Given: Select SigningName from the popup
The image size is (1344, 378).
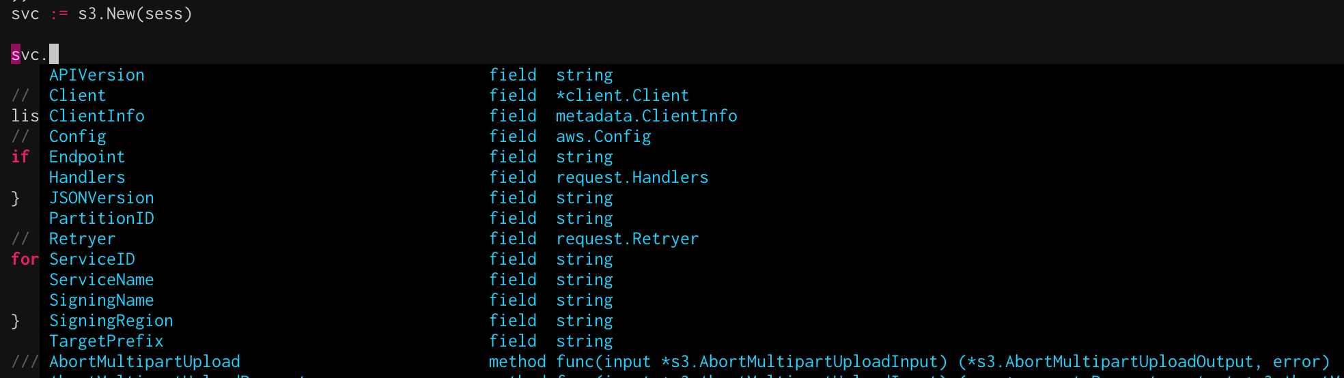Looking at the screenshot, I should 101,300.
